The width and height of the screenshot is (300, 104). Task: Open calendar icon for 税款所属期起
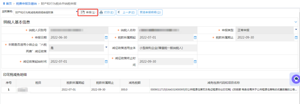click(195, 38)
